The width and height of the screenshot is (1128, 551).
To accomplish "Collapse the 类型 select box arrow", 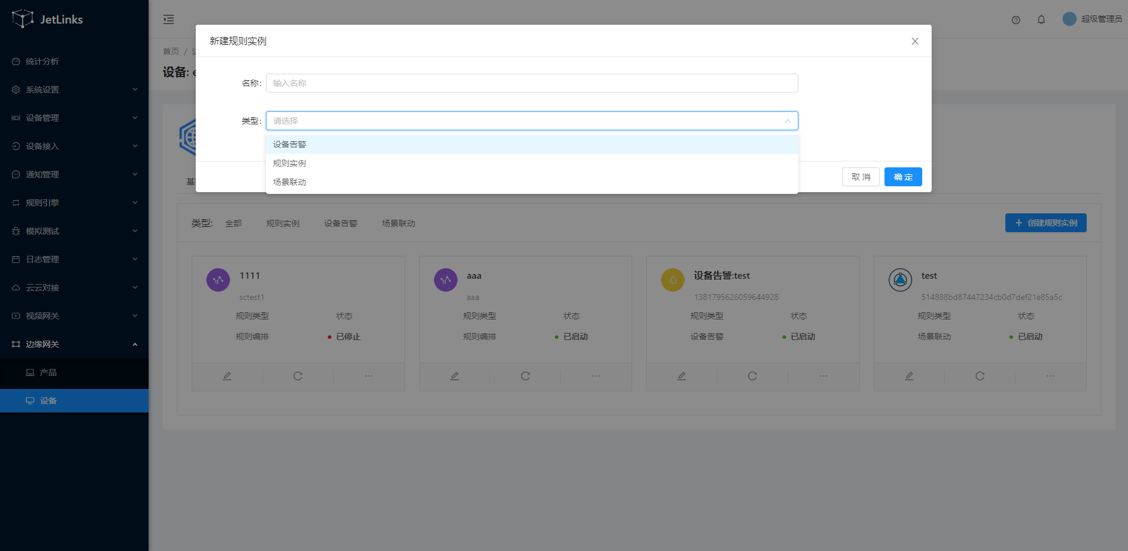I will point(787,121).
